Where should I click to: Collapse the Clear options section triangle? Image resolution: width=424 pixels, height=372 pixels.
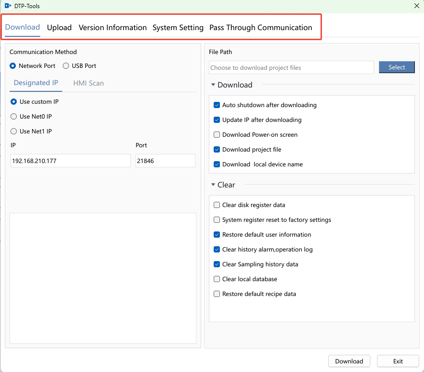coord(213,185)
